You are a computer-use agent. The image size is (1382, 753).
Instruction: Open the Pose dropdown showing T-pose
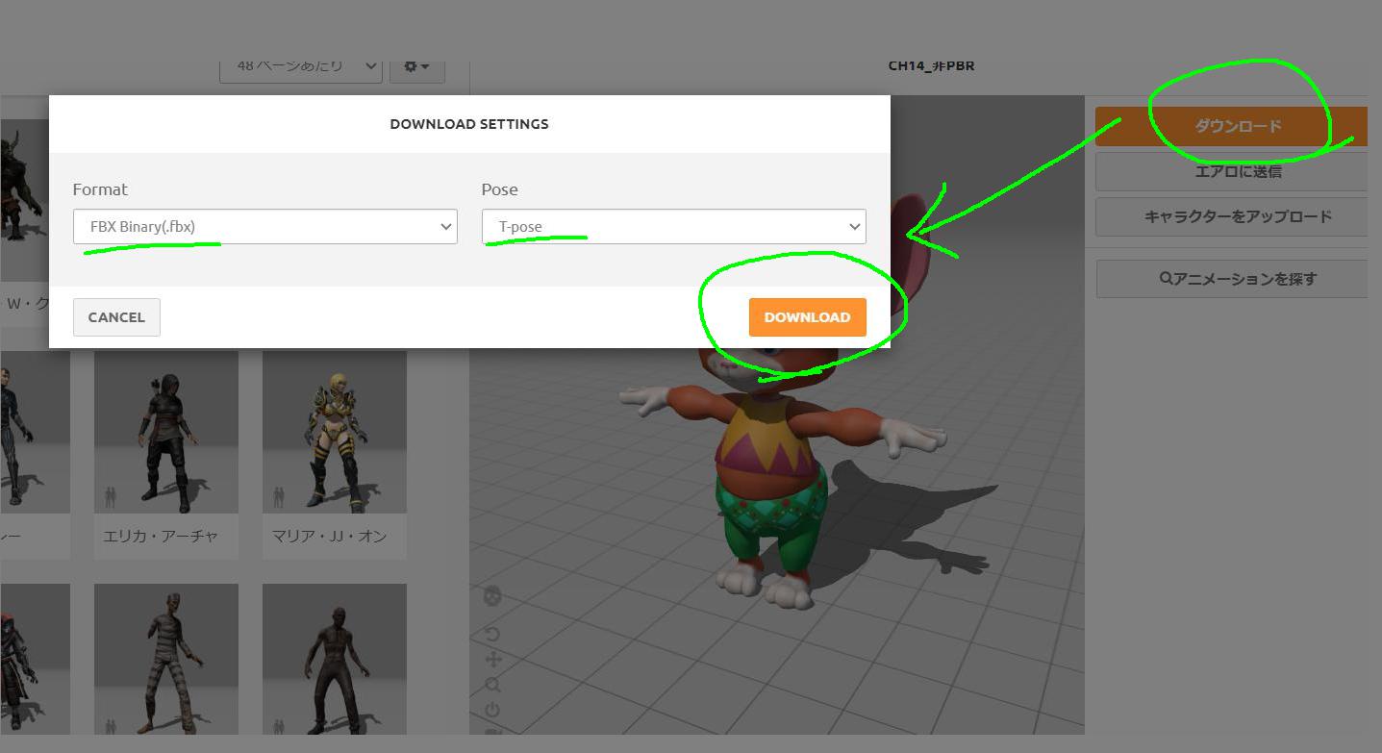tap(673, 227)
